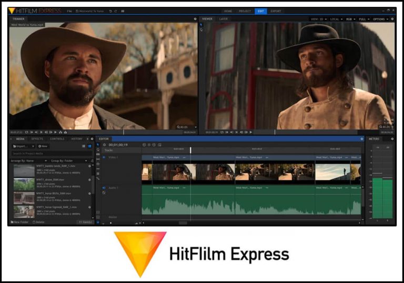Open Arrange By: Name dropdown

[28, 161]
